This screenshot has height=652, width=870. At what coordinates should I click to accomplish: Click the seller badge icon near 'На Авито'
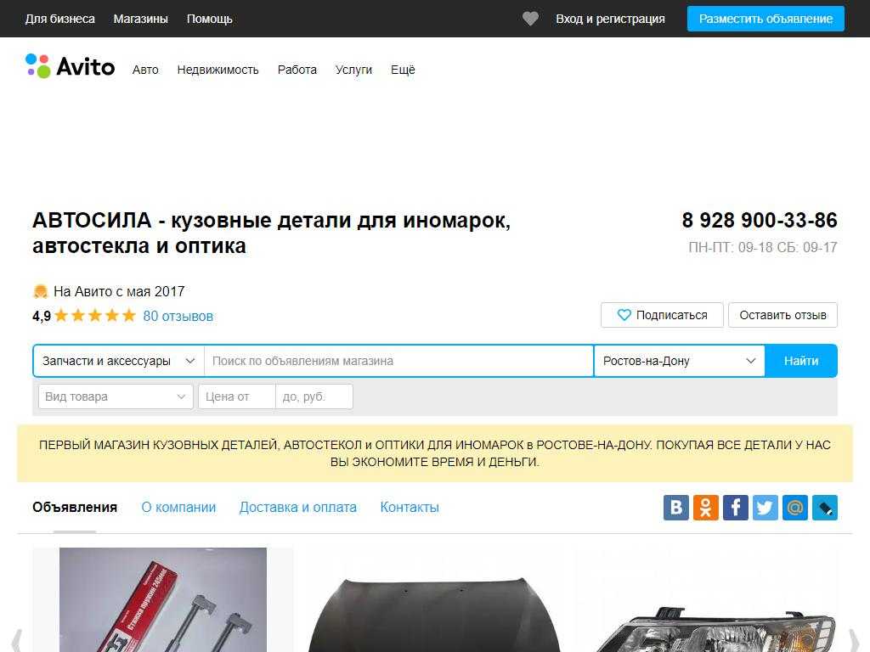tap(40, 291)
